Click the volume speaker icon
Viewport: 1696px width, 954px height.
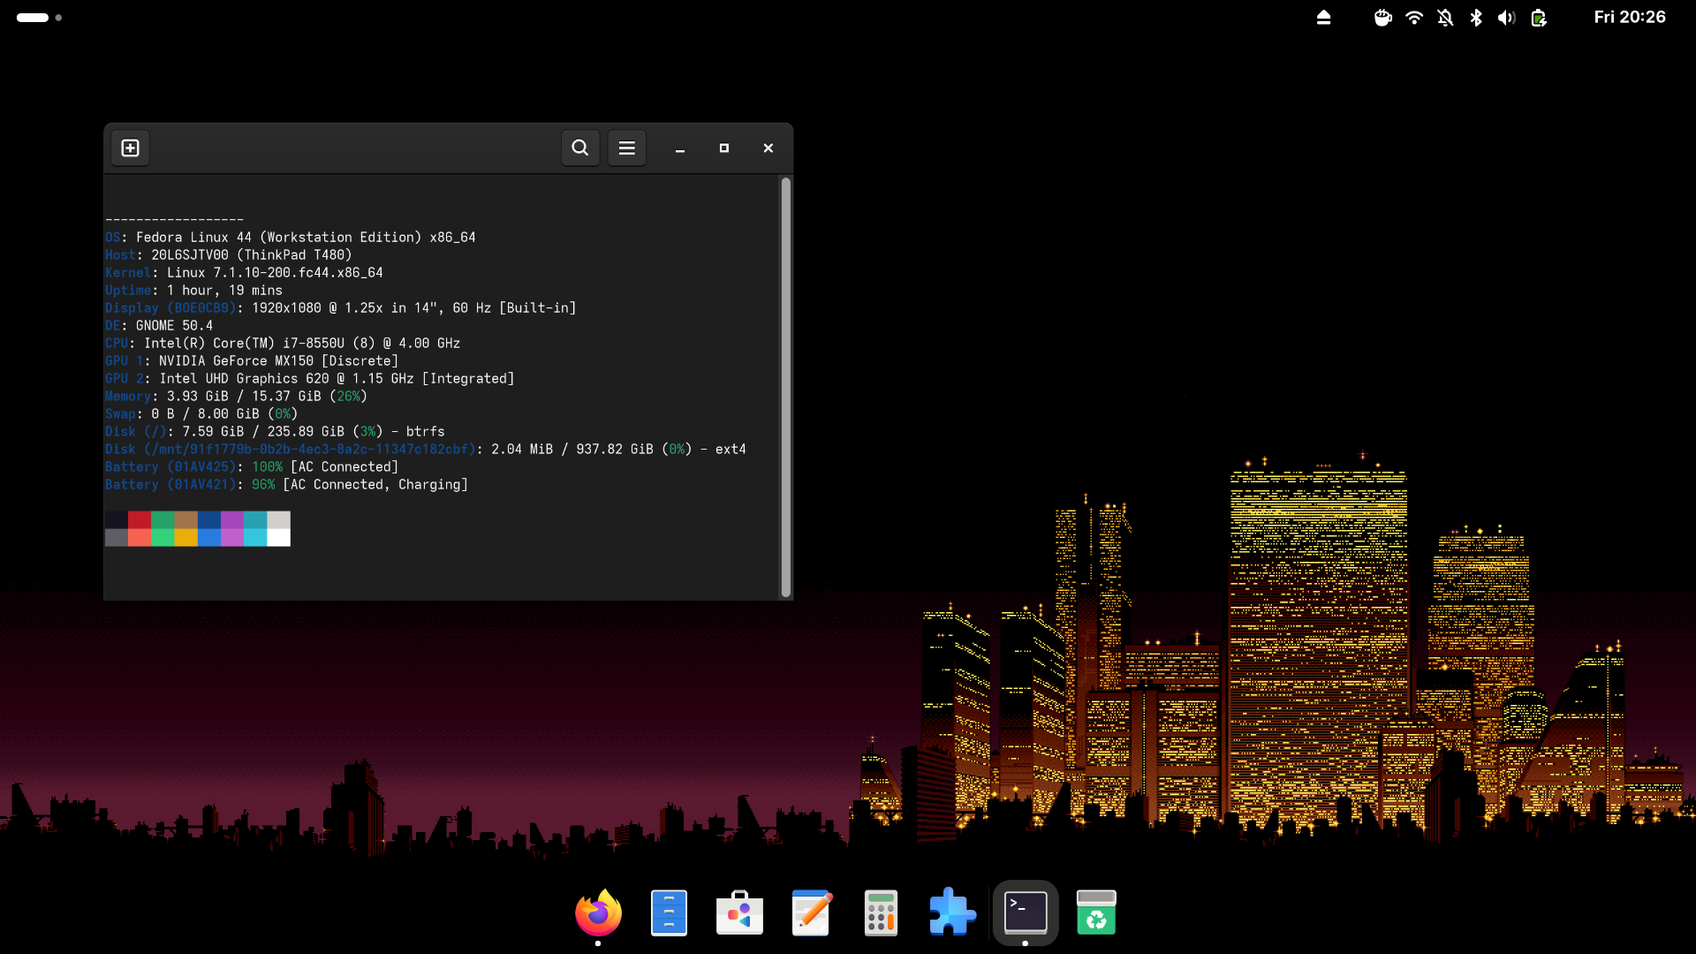pyautogui.click(x=1507, y=18)
